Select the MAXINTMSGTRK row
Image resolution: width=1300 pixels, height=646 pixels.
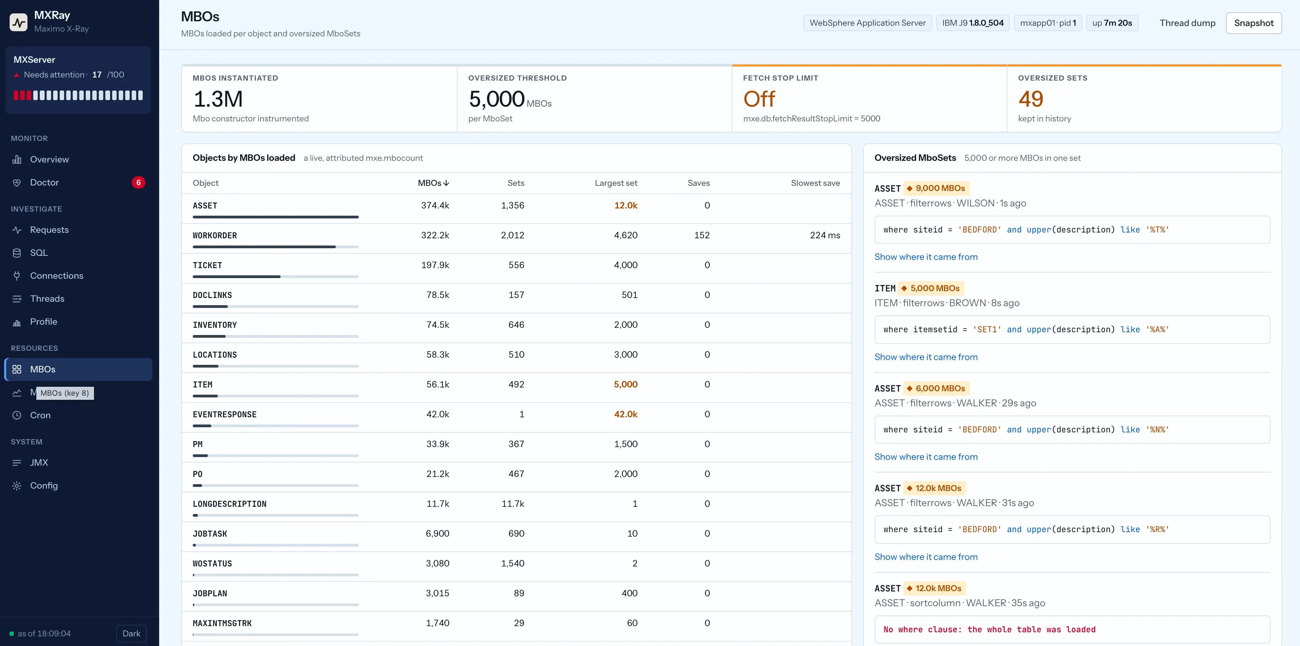click(x=516, y=626)
